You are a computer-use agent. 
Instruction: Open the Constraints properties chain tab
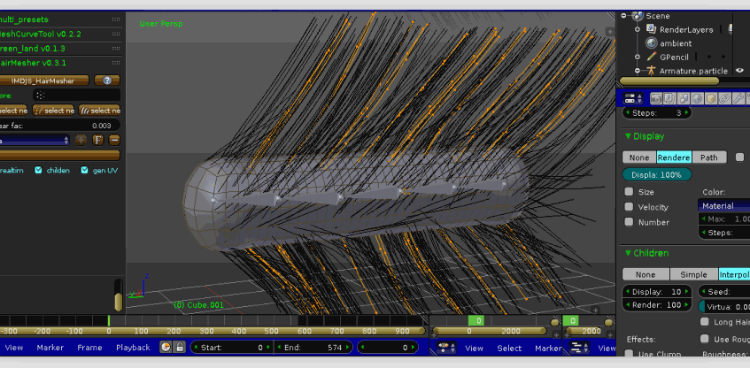tap(725, 98)
